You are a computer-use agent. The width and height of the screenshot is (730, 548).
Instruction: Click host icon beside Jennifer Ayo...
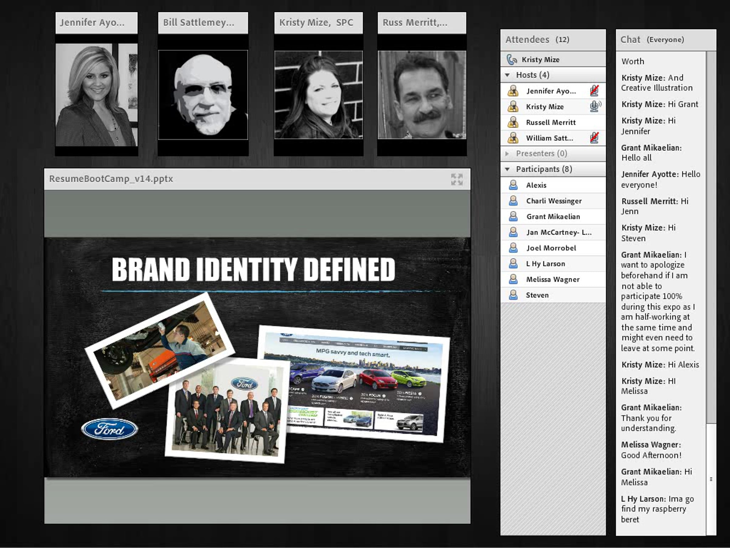click(513, 91)
